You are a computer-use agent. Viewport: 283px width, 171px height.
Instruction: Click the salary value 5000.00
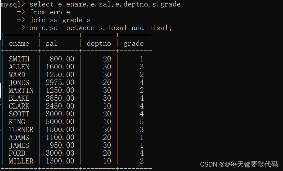tap(60, 122)
